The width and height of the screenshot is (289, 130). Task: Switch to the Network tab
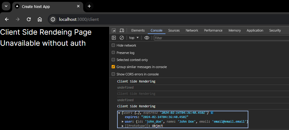pyautogui.click(x=192, y=30)
